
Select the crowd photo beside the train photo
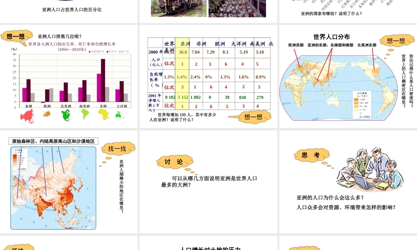point(237,8)
